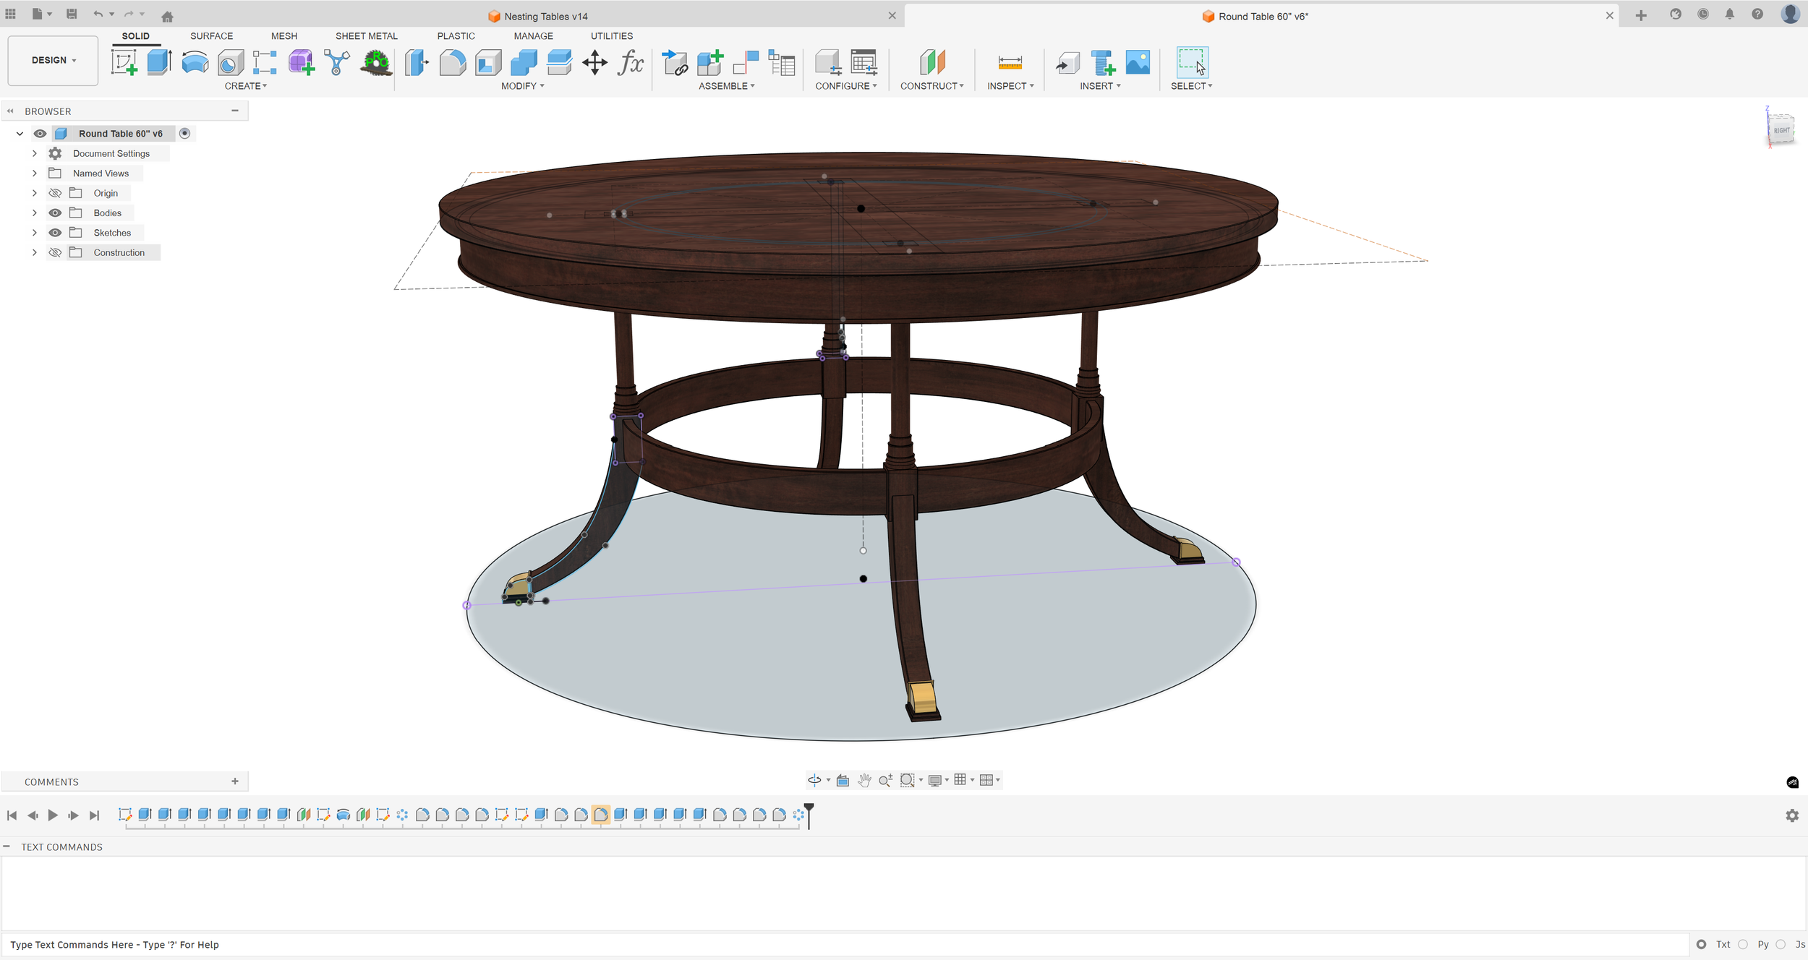
Task: Open the DESIGN workspace dropdown
Action: (52, 61)
